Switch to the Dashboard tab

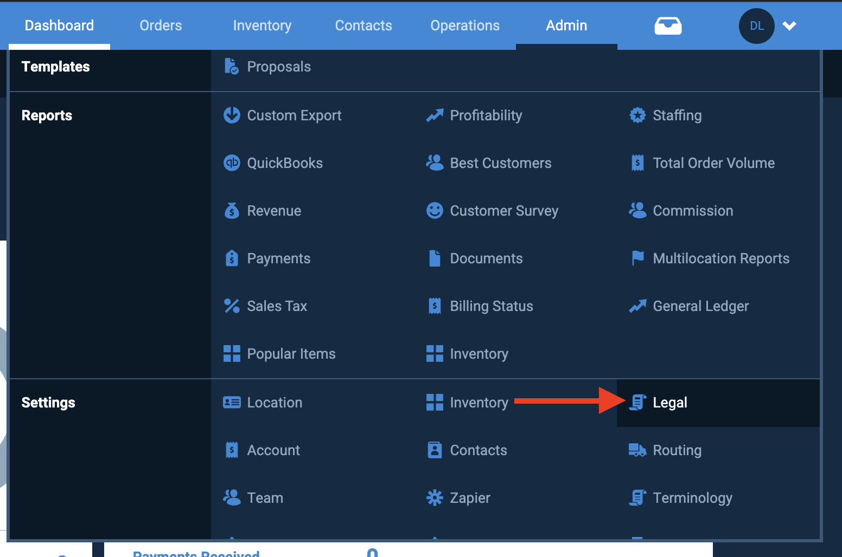tap(60, 25)
